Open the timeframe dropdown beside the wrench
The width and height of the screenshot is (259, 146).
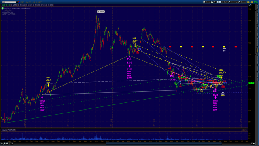[x=219, y=2]
